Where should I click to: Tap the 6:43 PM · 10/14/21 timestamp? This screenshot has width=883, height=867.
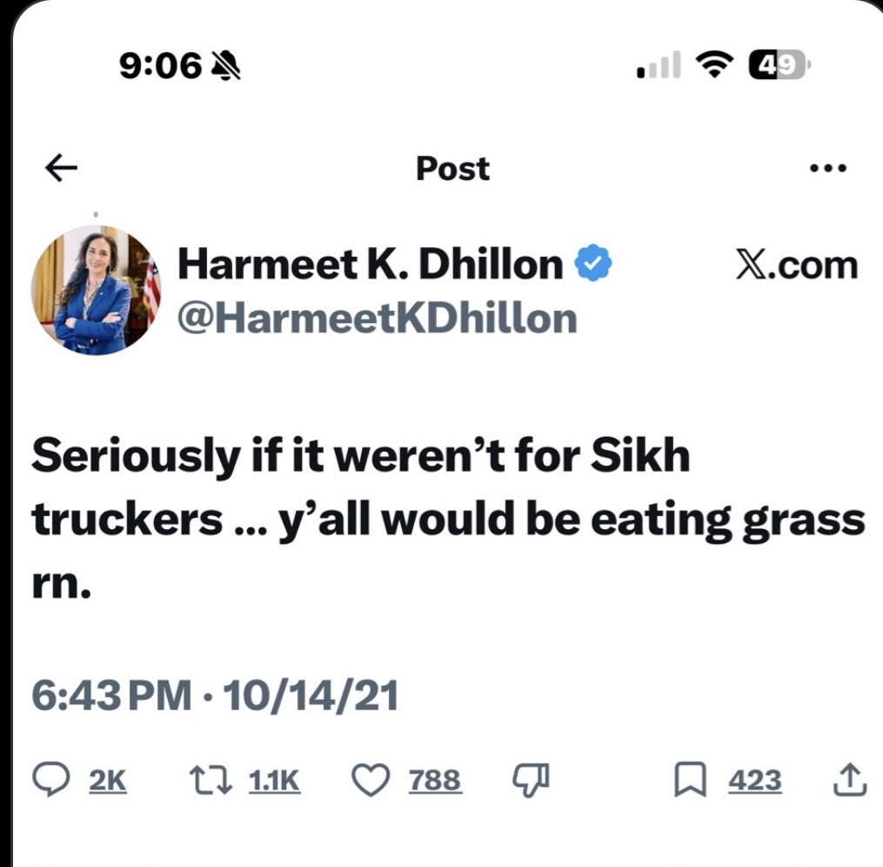215,695
